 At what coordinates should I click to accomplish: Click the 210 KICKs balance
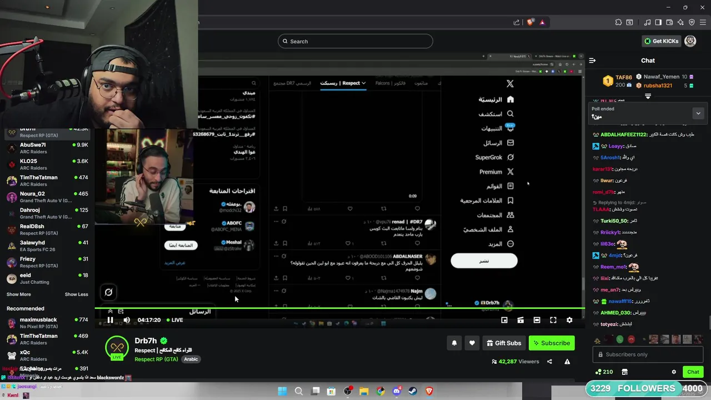pos(604,372)
